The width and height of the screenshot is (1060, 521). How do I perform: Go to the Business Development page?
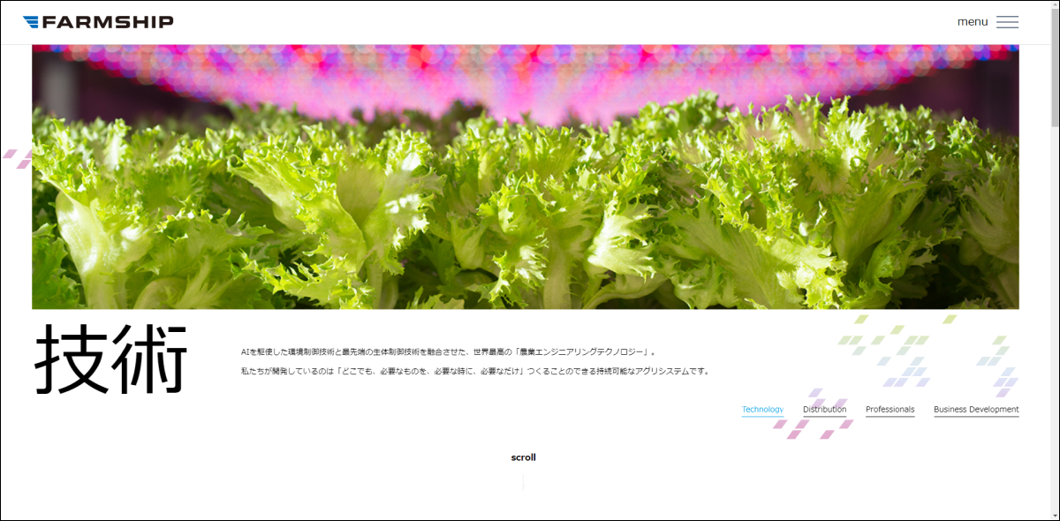pyautogui.click(x=976, y=410)
